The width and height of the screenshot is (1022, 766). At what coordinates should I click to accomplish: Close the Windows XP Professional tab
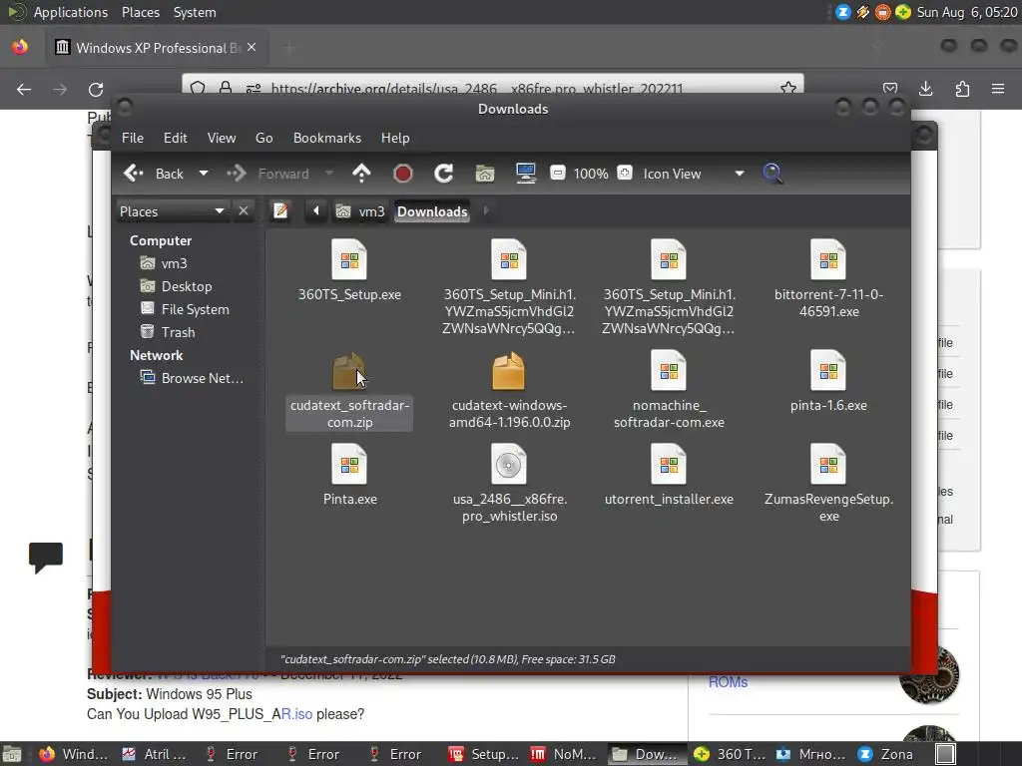click(x=252, y=48)
